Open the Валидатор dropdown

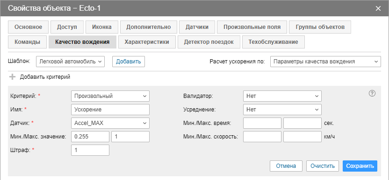coord(282,96)
